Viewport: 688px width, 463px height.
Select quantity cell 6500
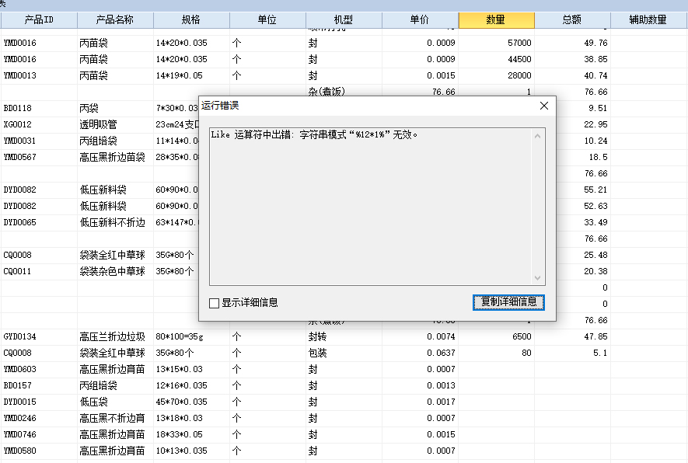[496, 336]
